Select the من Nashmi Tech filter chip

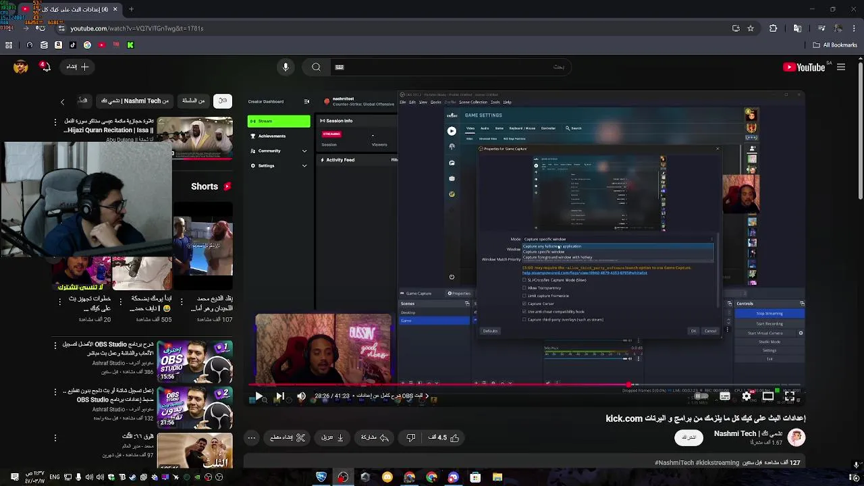[x=135, y=101]
